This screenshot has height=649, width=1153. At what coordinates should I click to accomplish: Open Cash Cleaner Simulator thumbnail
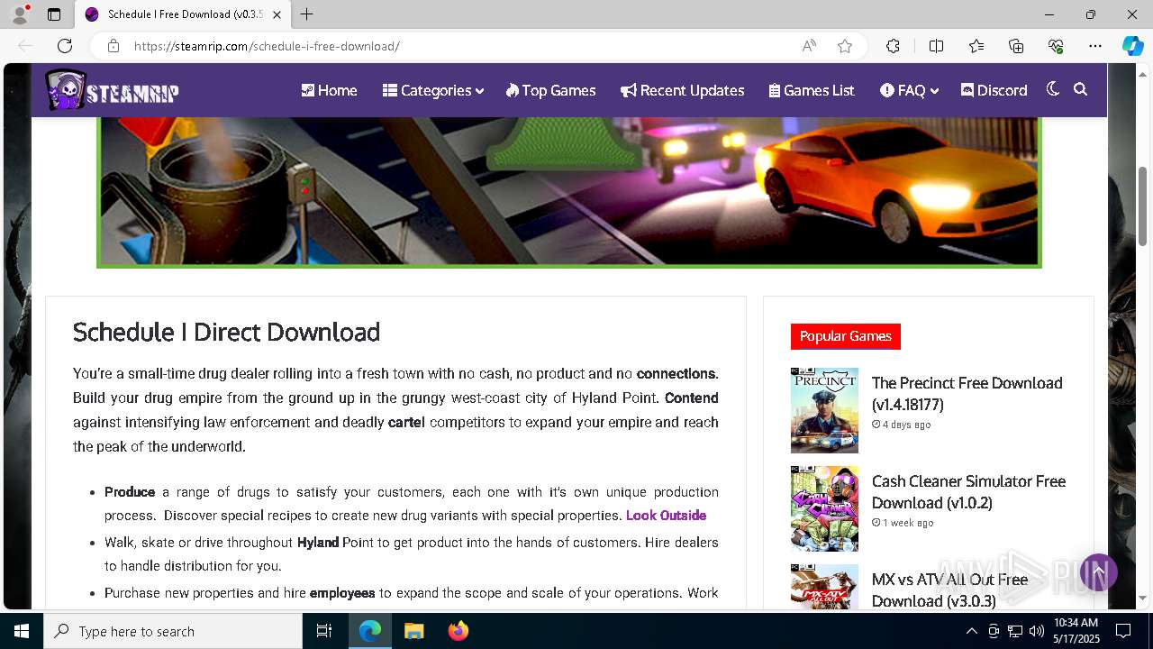tap(824, 508)
